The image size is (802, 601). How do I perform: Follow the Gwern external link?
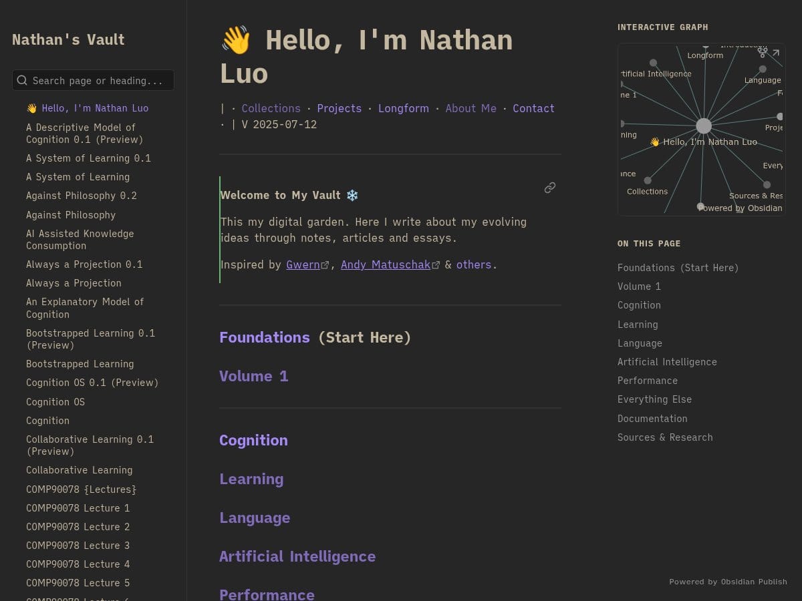(x=303, y=264)
